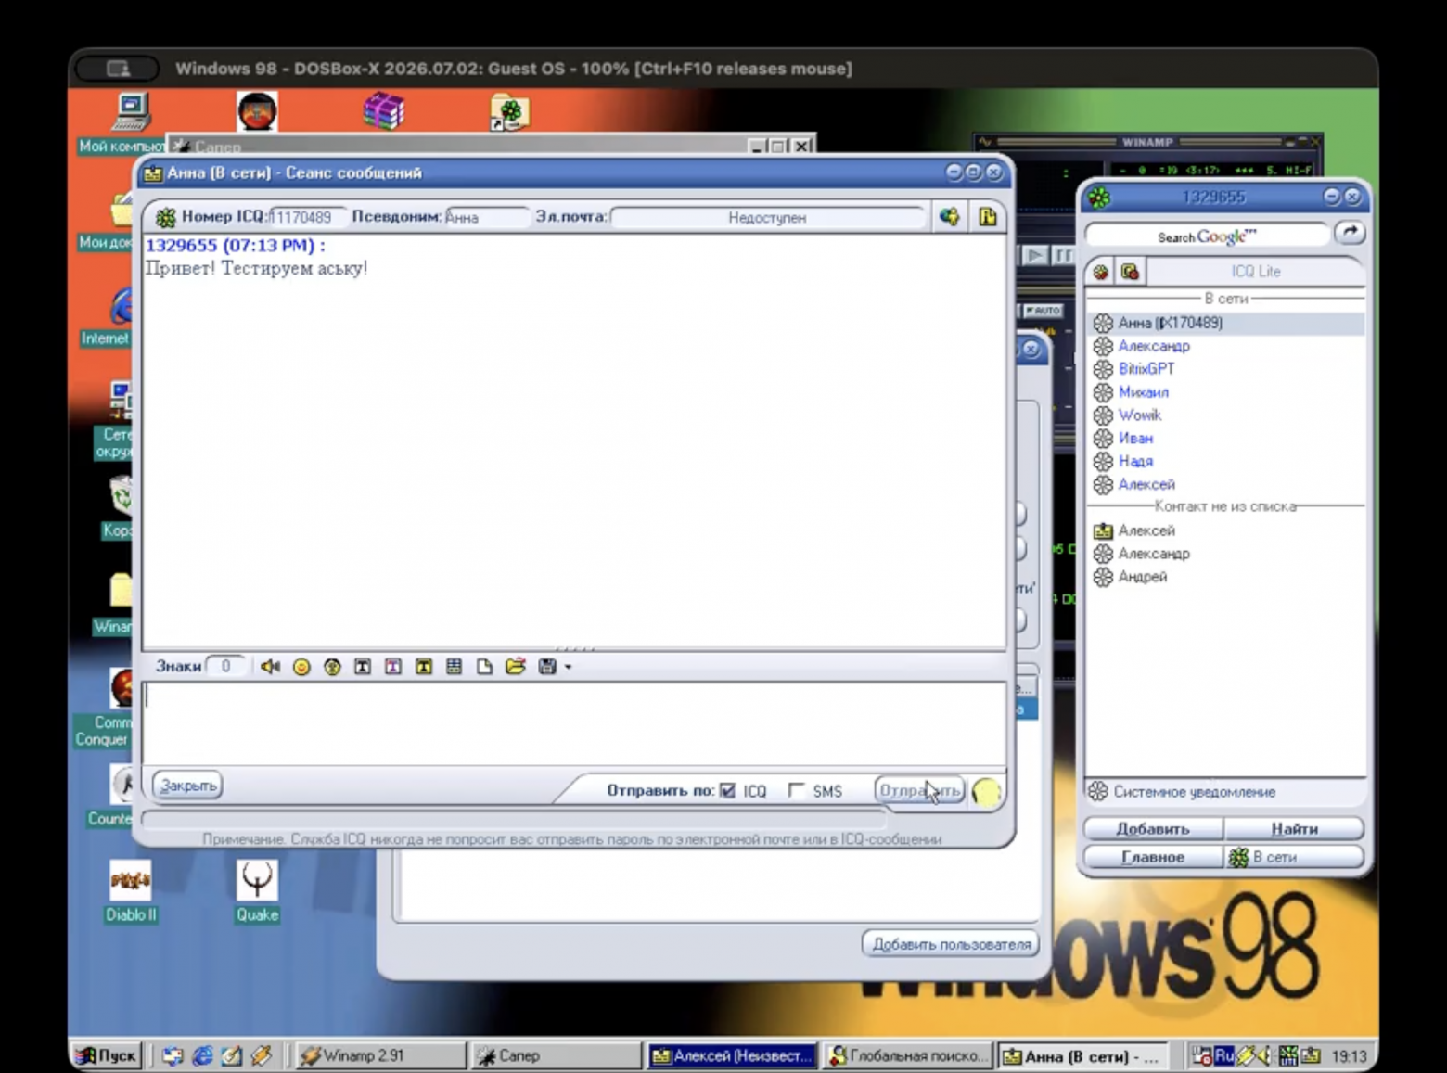Select the second tab icon in ICQ Lite
This screenshot has height=1073, width=1447.
click(x=1130, y=272)
